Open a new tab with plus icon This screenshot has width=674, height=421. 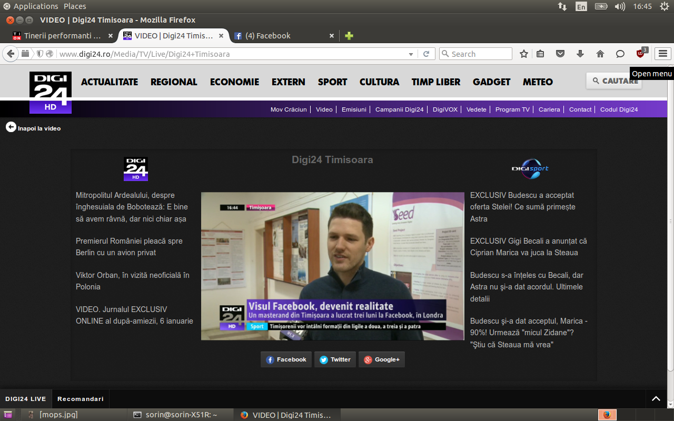point(349,36)
